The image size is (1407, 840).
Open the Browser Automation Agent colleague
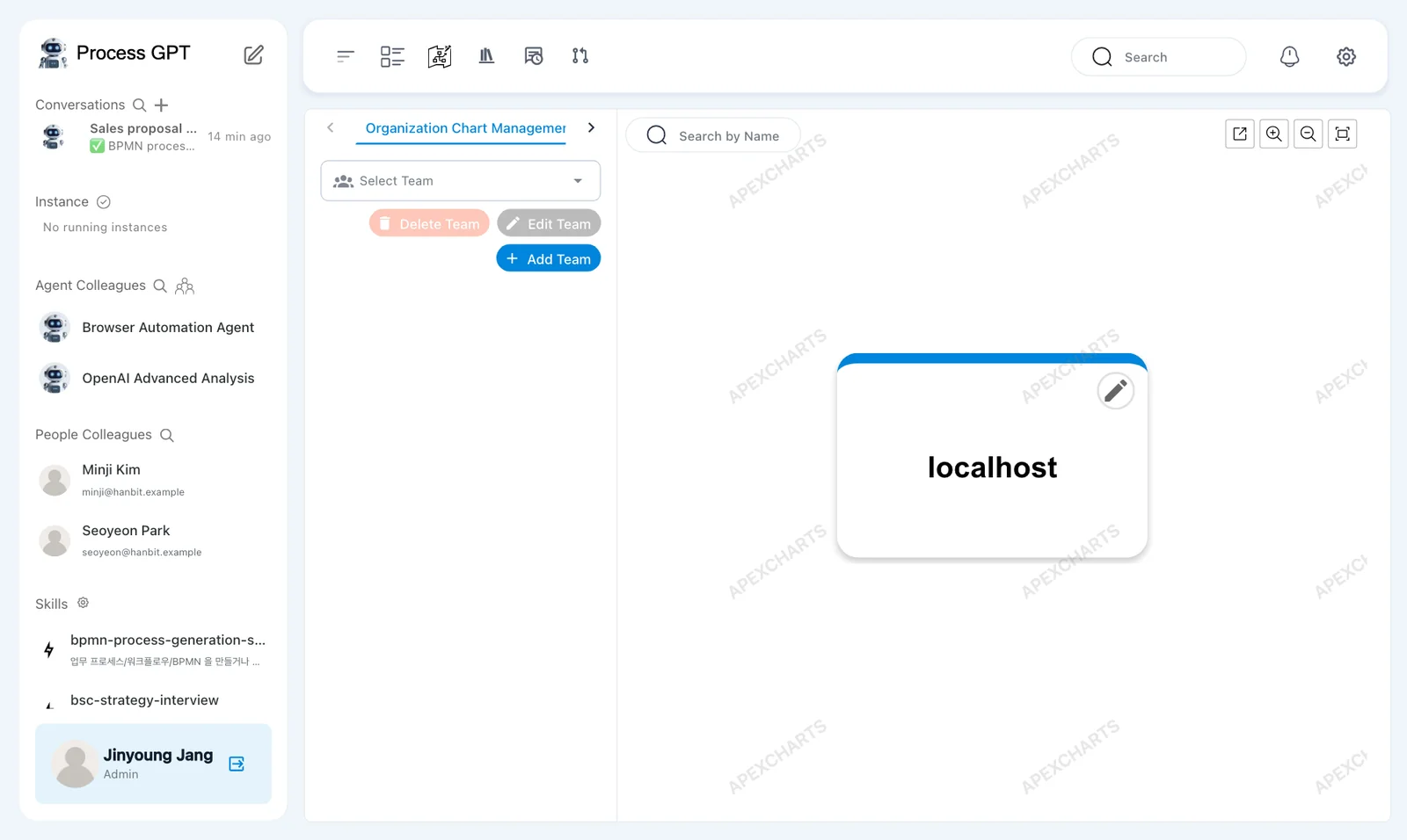(x=153, y=328)
